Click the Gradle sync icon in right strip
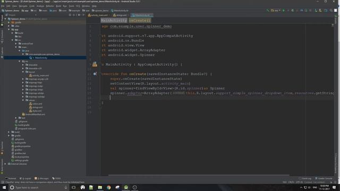Viewport: 340px width, 191px height. pyautogui.click(x=336, y=16)
